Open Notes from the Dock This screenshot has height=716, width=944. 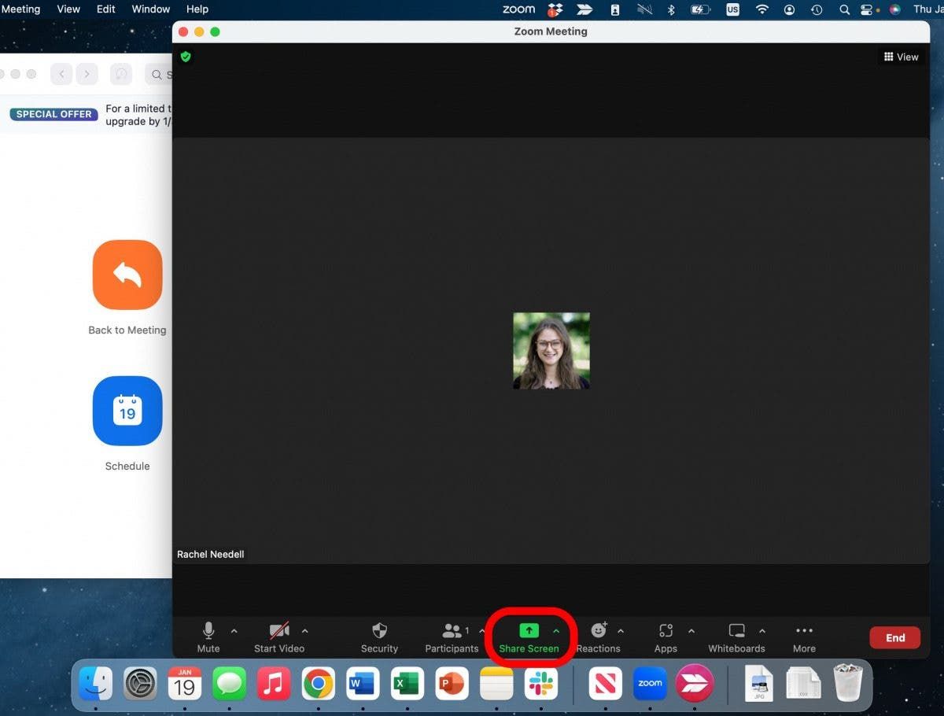(496, 683)
